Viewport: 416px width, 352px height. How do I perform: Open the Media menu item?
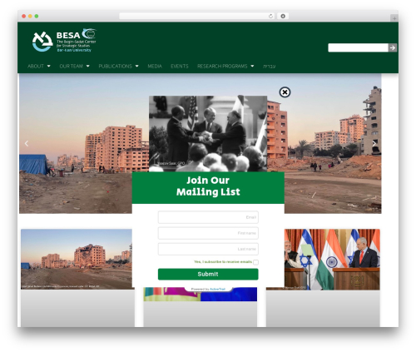point(155,66)
